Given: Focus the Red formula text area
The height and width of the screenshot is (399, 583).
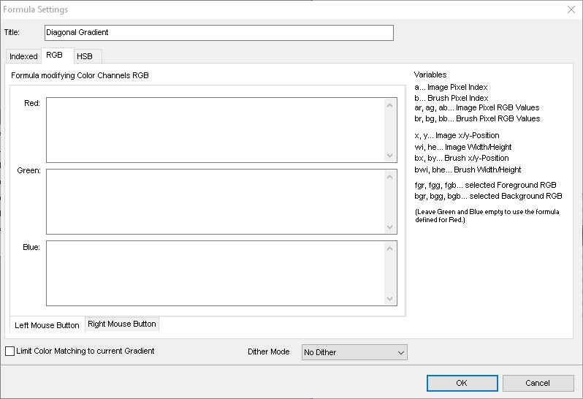Looking at the screenshot, I should pos(216,130).
